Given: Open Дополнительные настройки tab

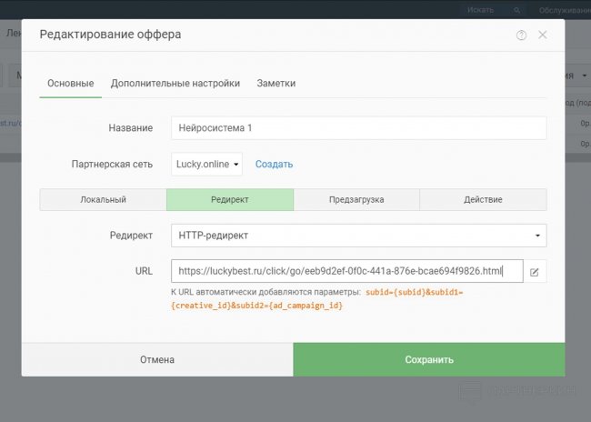Looking at the screenshot, I should [x=175, y=84].
